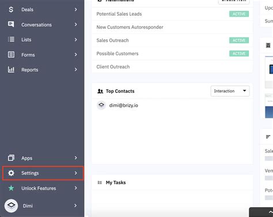273x217 pixels.
Task: Open the Dimi account menu
Action: tap(42, 205)
